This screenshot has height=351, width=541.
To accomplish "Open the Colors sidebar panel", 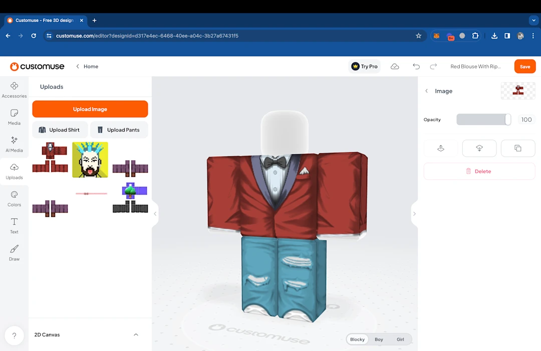I will click(14, 199).
